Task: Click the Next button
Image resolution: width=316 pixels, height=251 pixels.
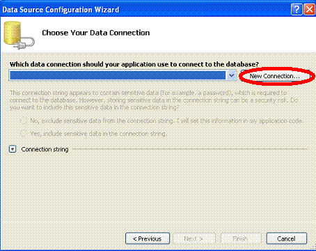Action: (193, 238)
